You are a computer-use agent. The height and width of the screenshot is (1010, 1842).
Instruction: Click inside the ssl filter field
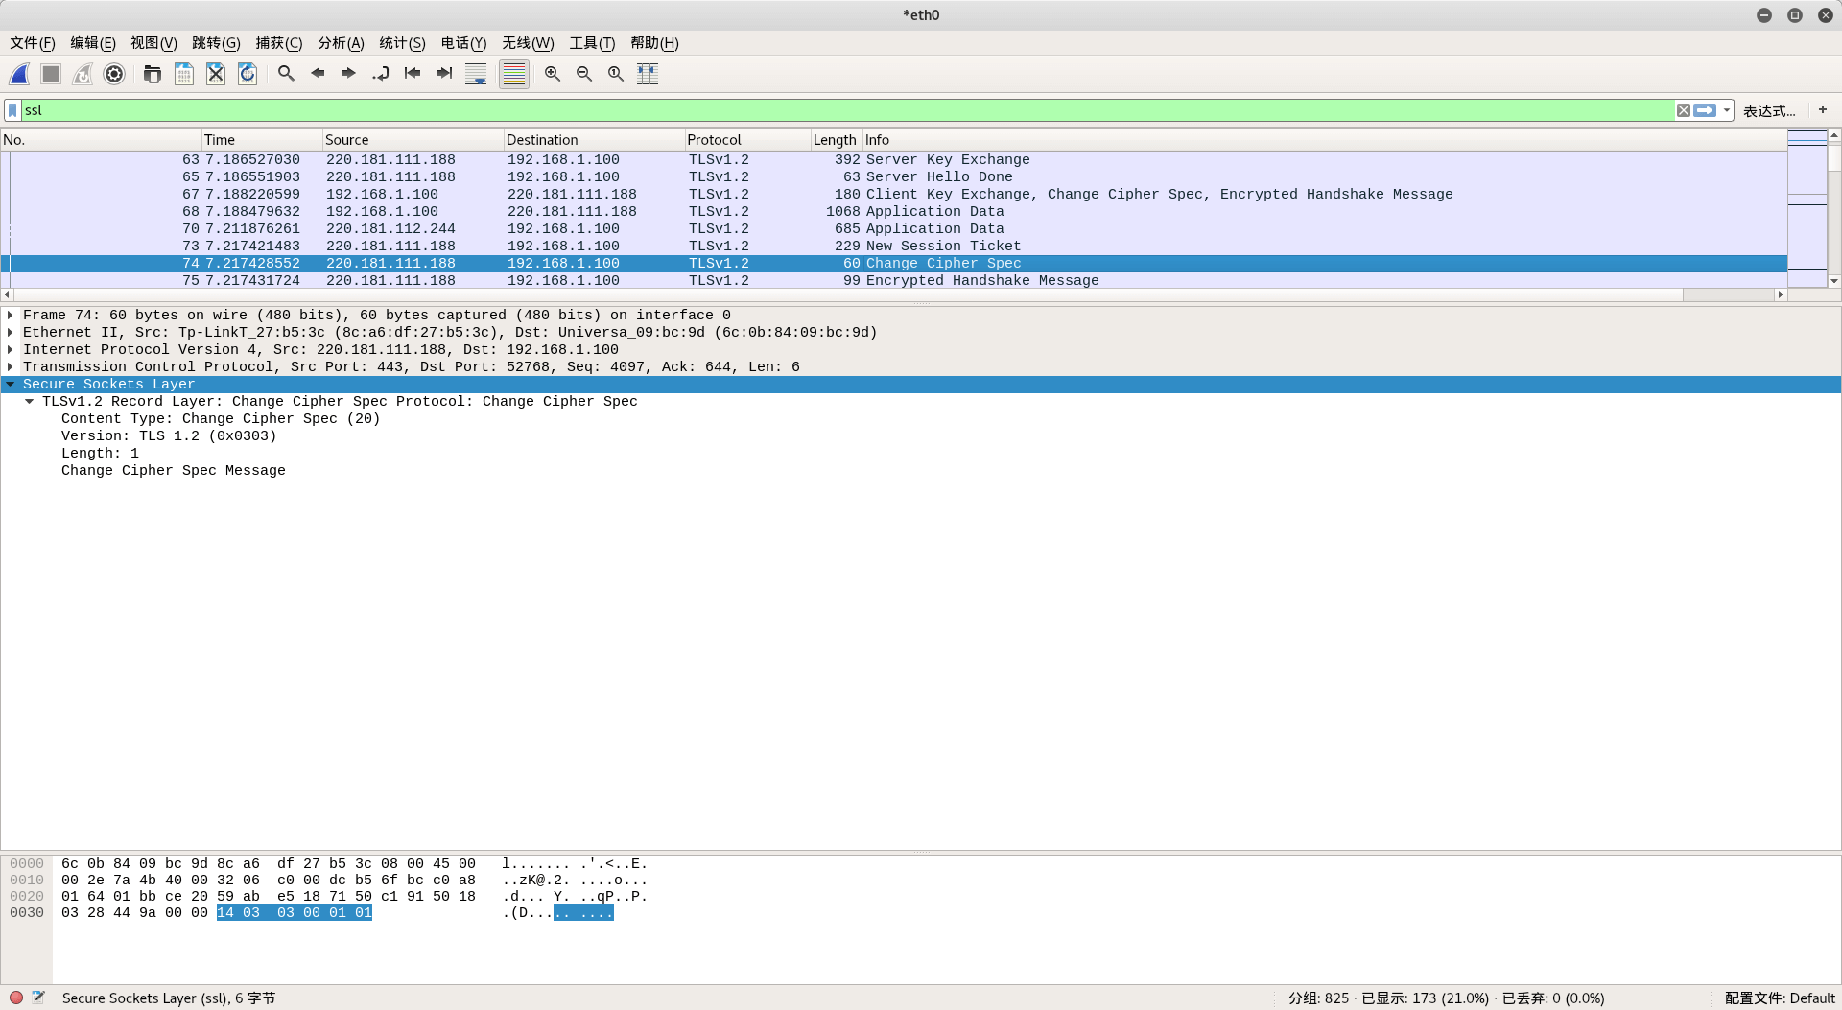[848, 110]
